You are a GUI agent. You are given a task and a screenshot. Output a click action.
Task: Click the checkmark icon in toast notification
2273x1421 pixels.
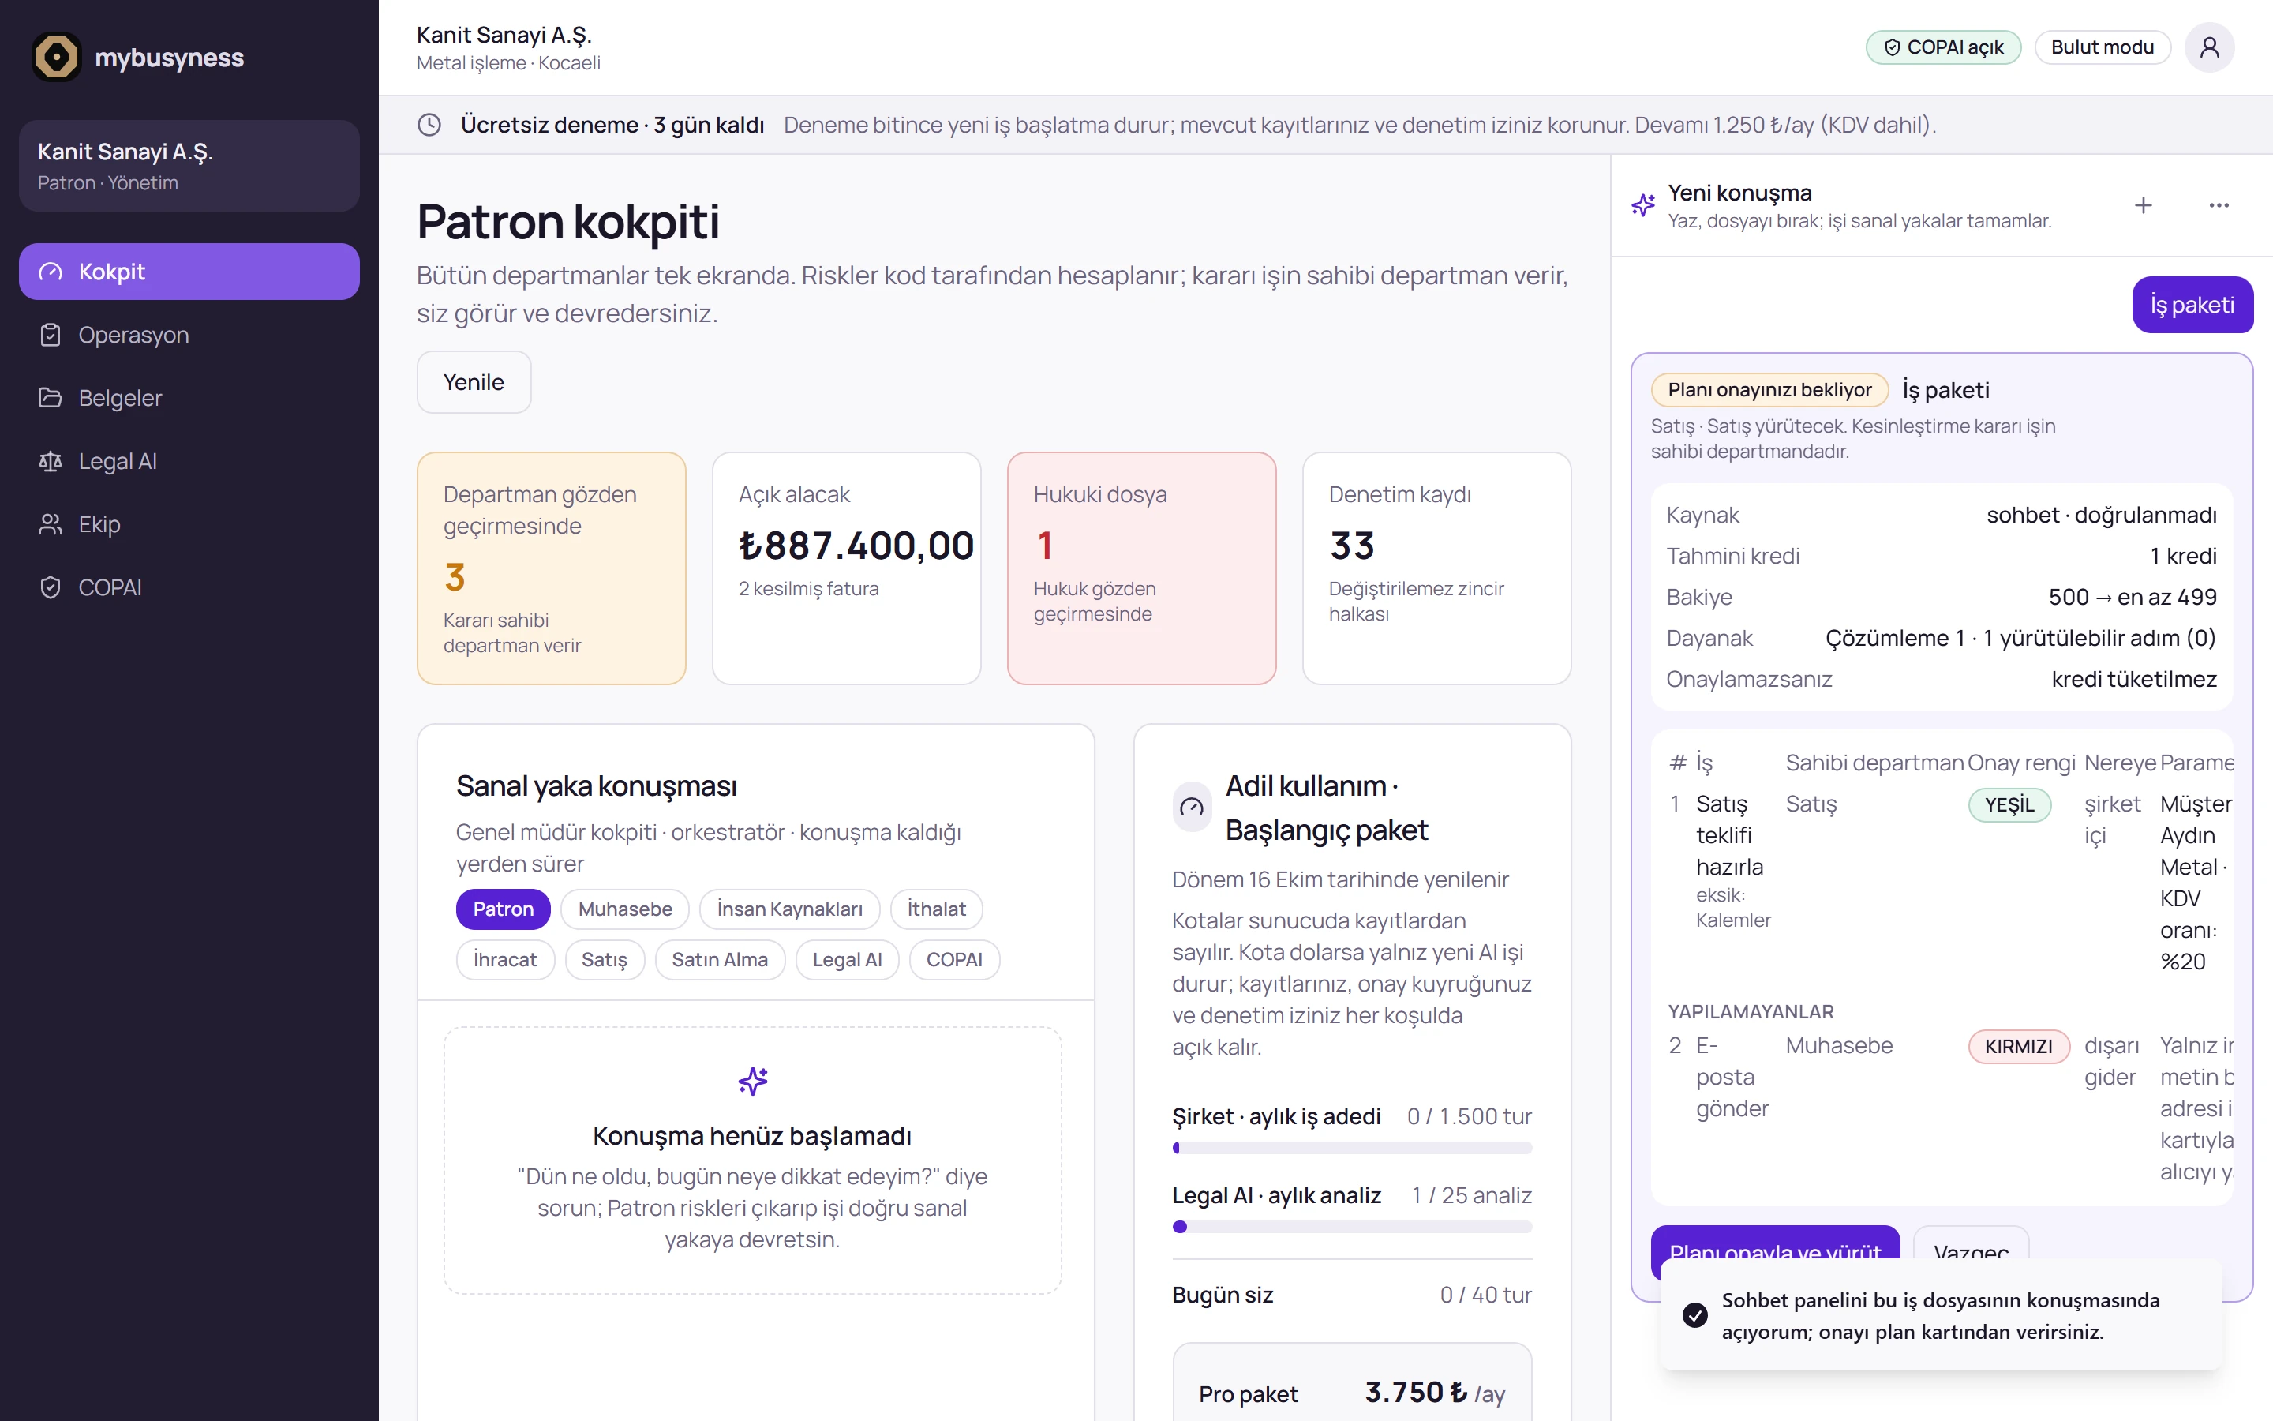coord(1695,1314)
